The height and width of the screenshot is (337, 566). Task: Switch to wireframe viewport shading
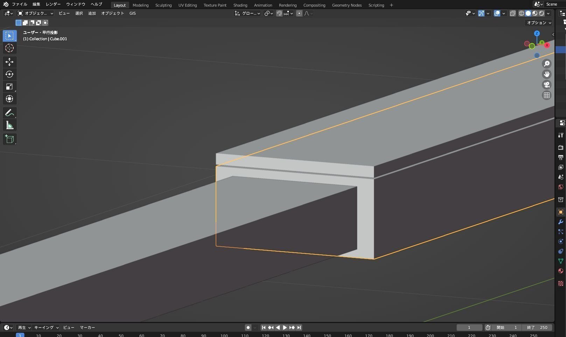click(522, 13)
